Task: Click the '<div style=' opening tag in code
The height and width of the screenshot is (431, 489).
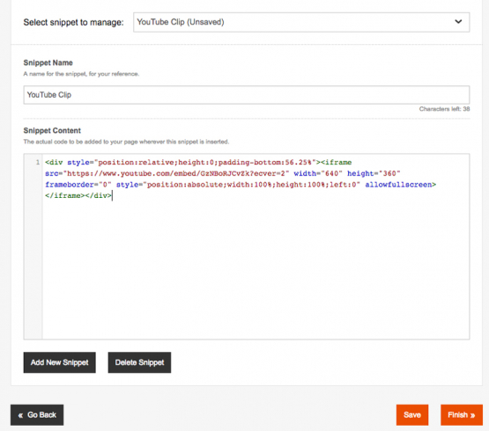Action: 70,162
